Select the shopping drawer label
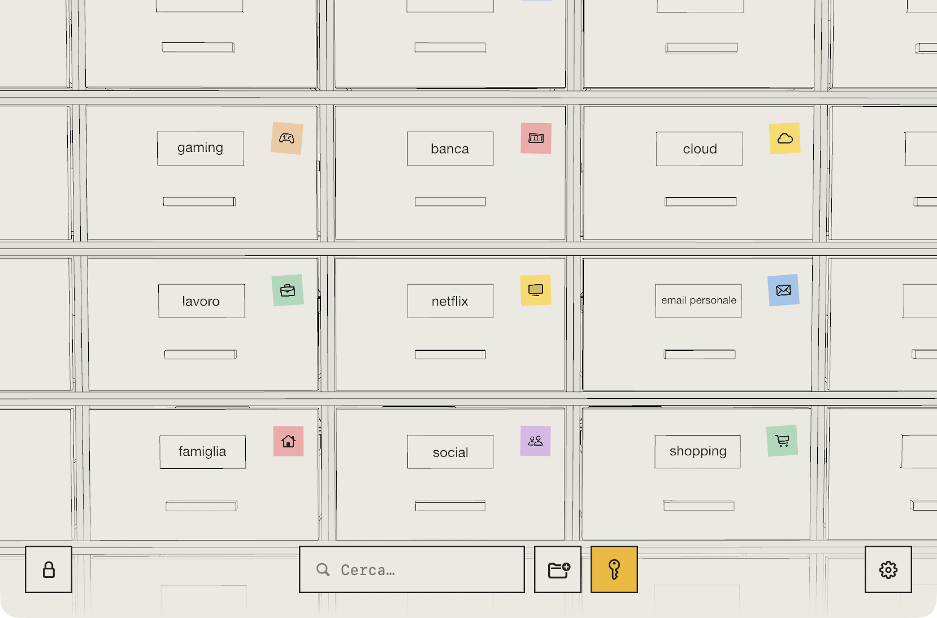 [x=698, y=451]
